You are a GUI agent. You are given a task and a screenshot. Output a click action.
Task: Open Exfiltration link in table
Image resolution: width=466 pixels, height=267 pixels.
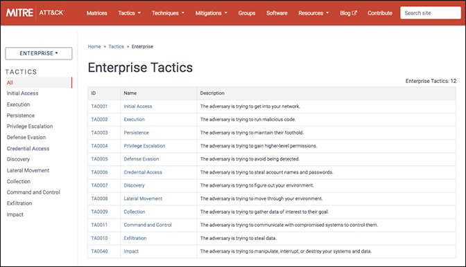click(x=135, y=238)
